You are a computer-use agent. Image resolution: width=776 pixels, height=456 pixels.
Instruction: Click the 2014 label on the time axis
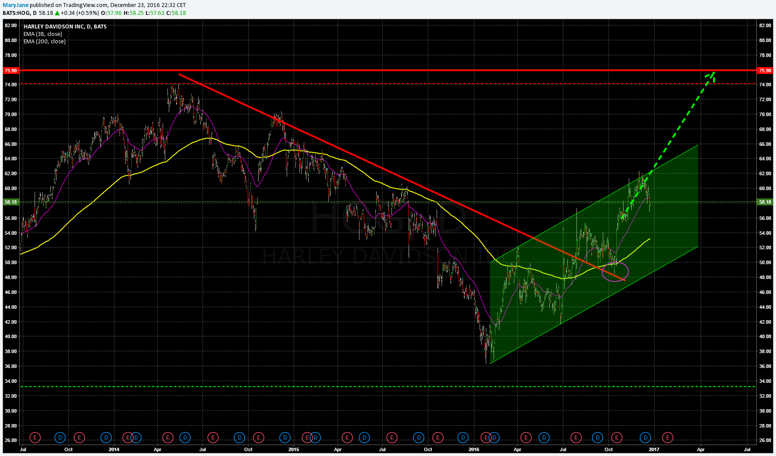tap(114, 449)
